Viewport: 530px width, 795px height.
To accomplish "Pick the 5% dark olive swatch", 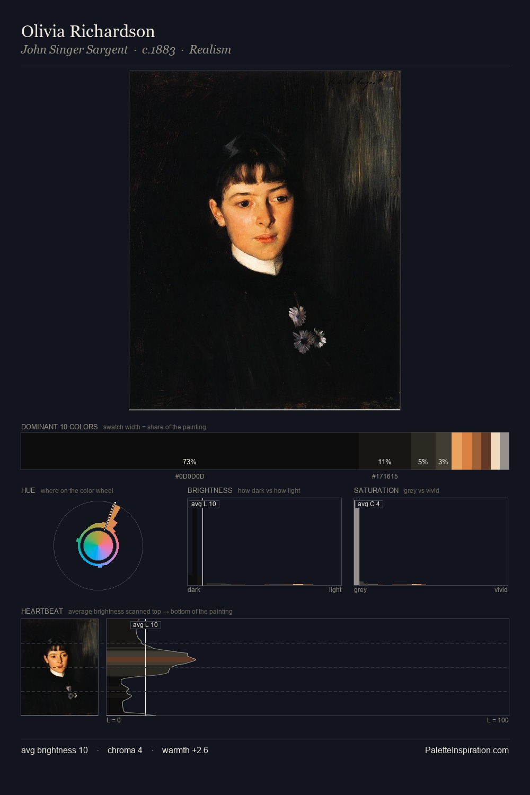I will 423,451.
